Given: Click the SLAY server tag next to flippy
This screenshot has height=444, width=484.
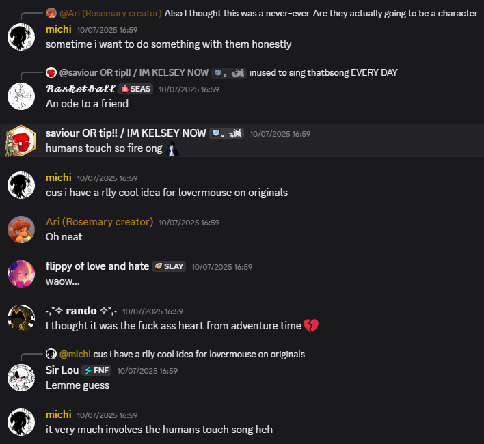Looking at the screenshot, I should tap(169, 266).
